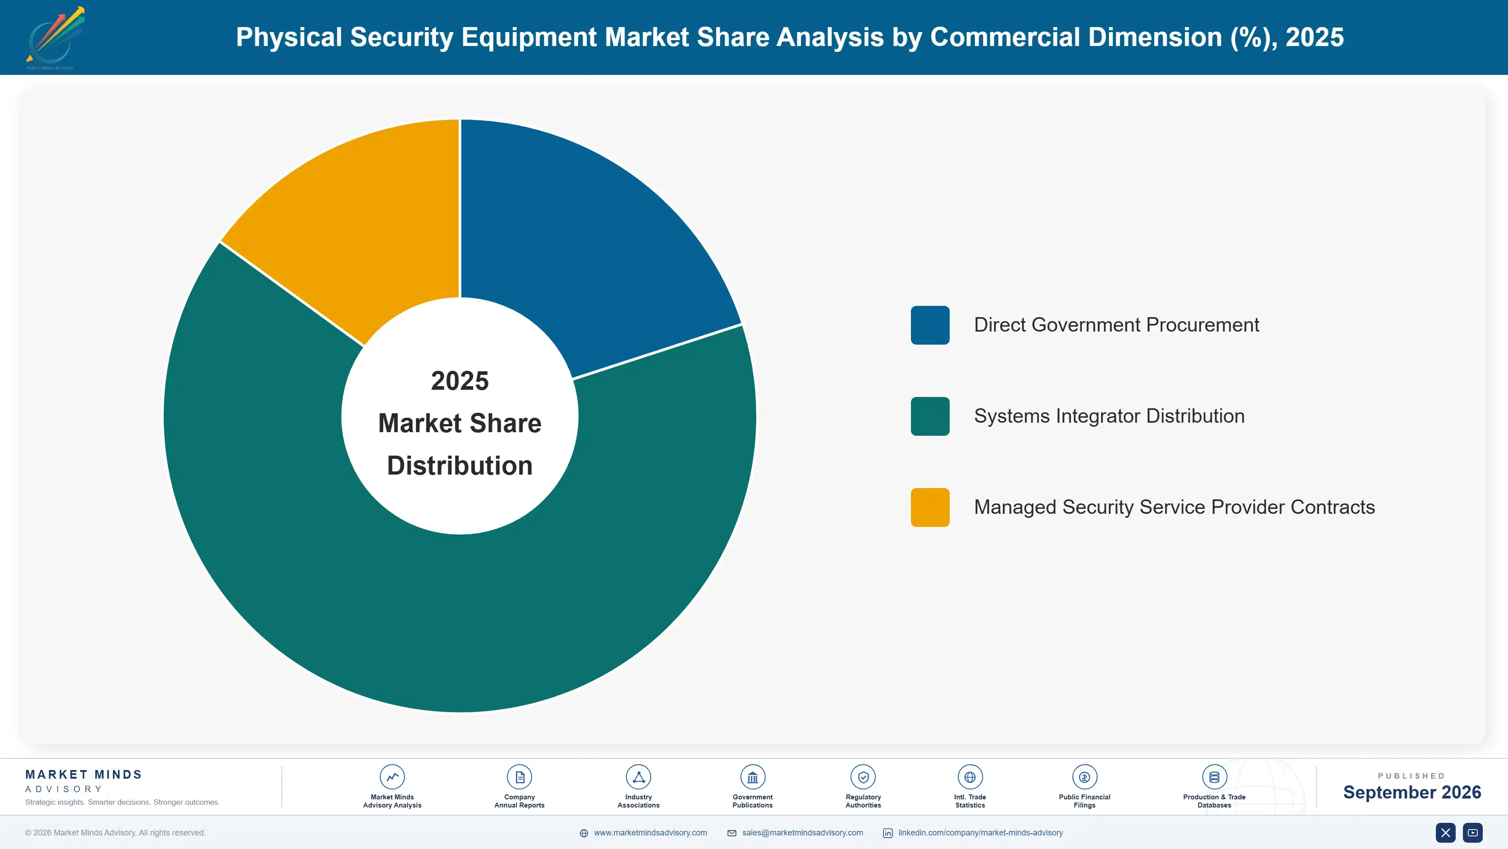
Task: Click the Systems Integrator Distribution legend label
Action: coord(1109,416)
